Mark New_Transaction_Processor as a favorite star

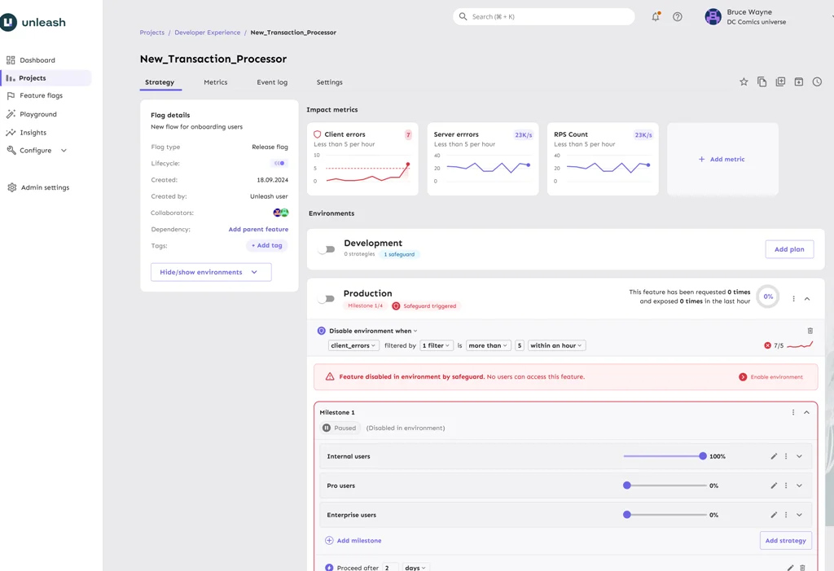pyautogui.click(x=743, y=81)
